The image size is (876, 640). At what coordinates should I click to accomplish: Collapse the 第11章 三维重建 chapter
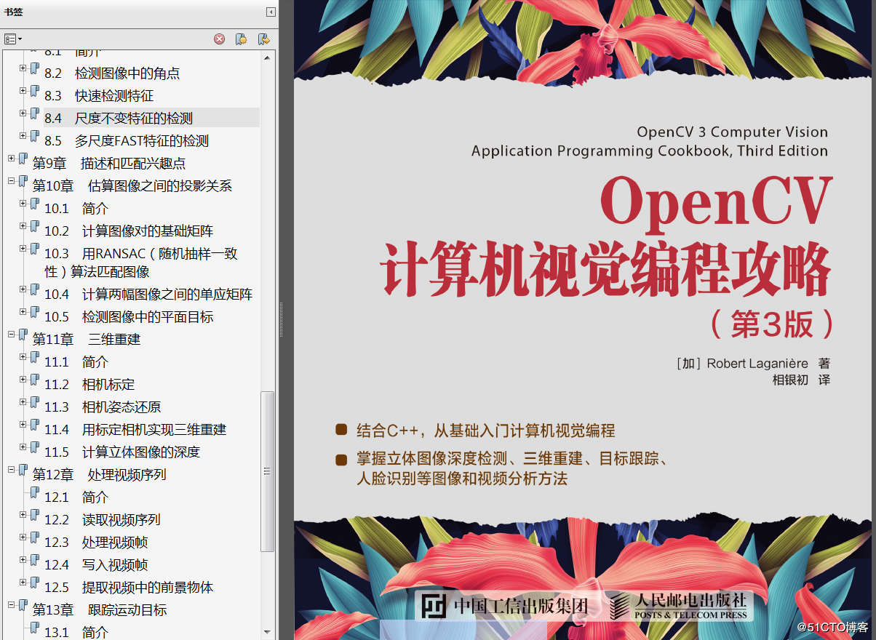point(12,335)
